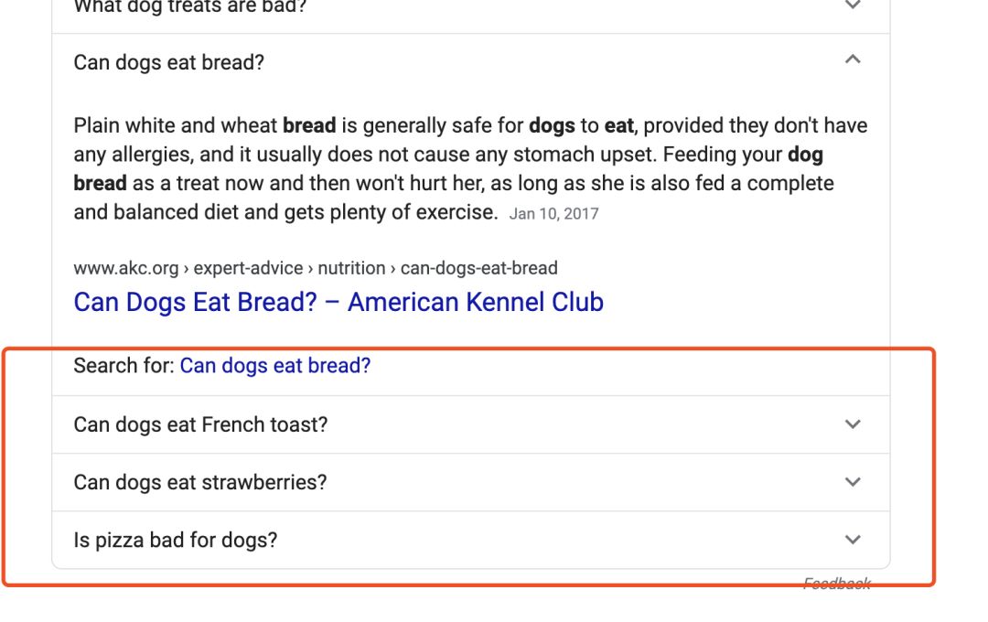988x622 pixels.
Task: Collapse the 'Can dogs eat bread?' chevron
Action: click(x=853, y=60)
